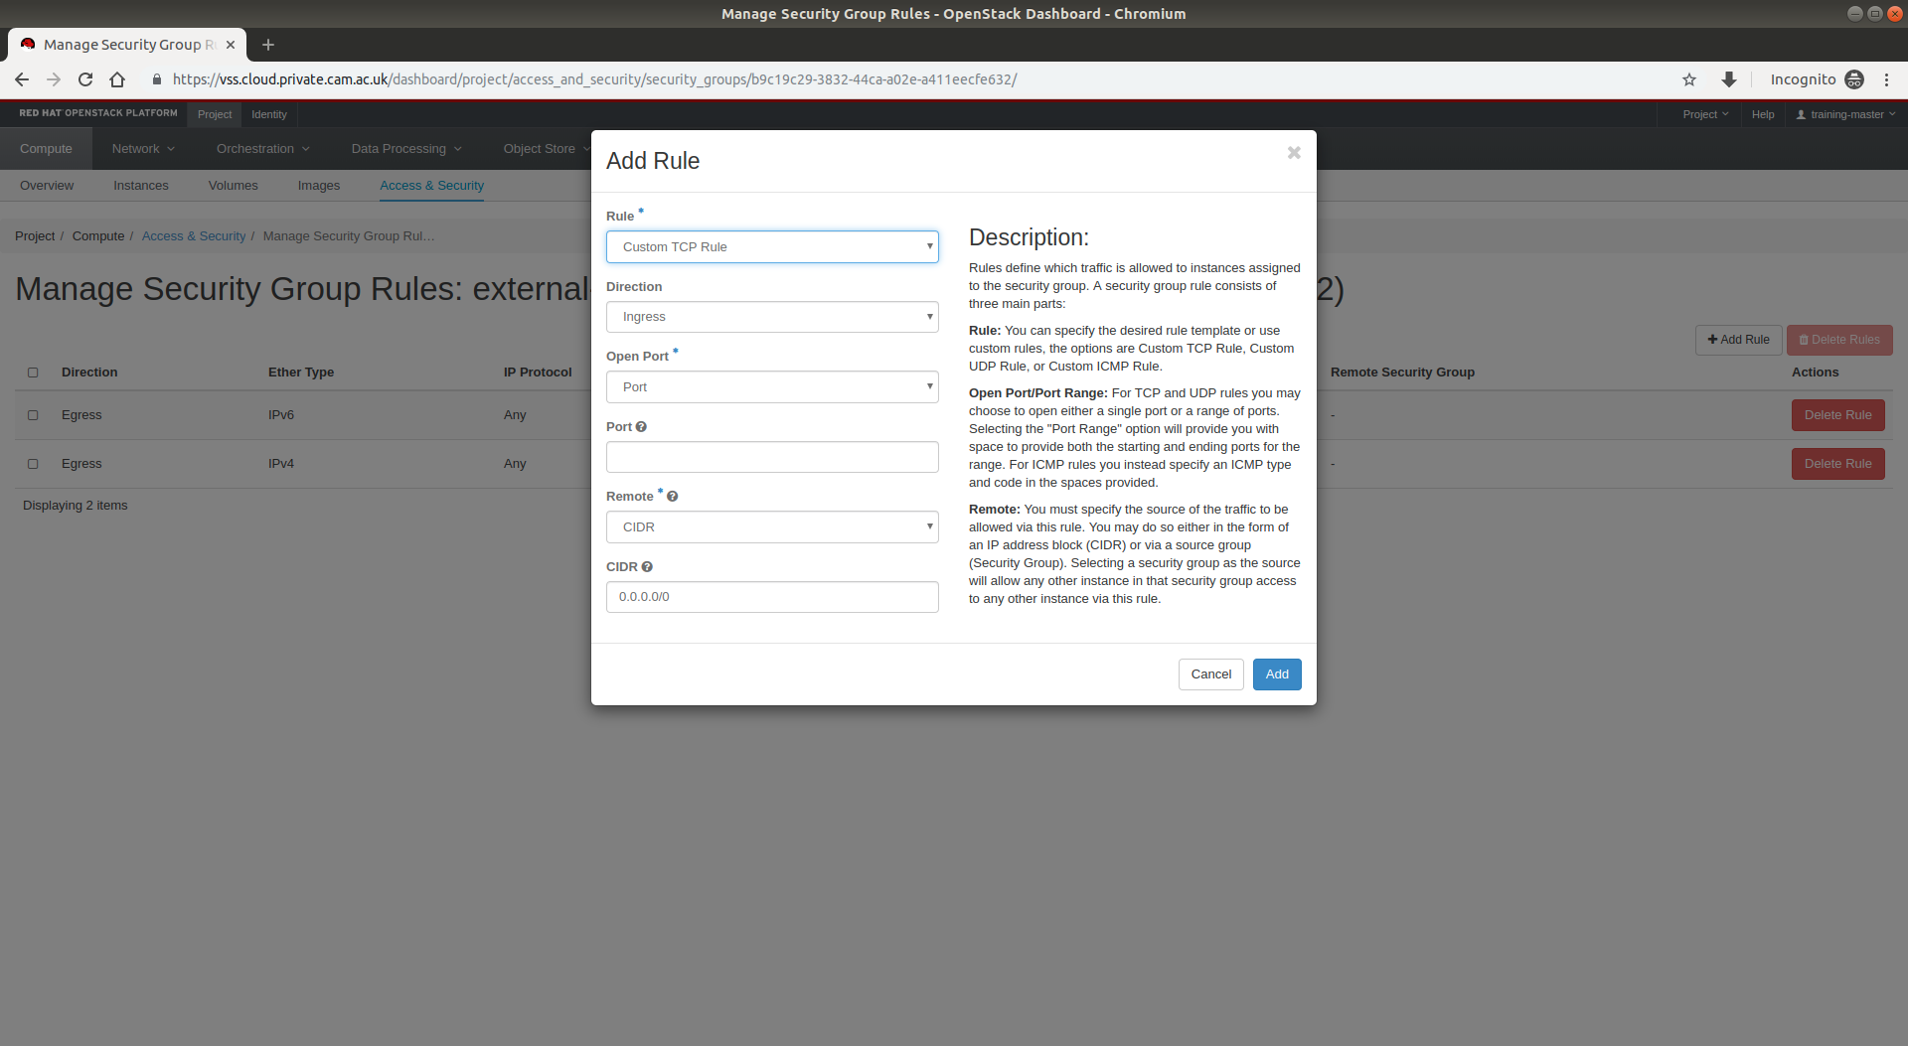The height and width of the screenshot is (1046, 1908).
Task: Click the help icon next to Port label
Action: (641, 427)
